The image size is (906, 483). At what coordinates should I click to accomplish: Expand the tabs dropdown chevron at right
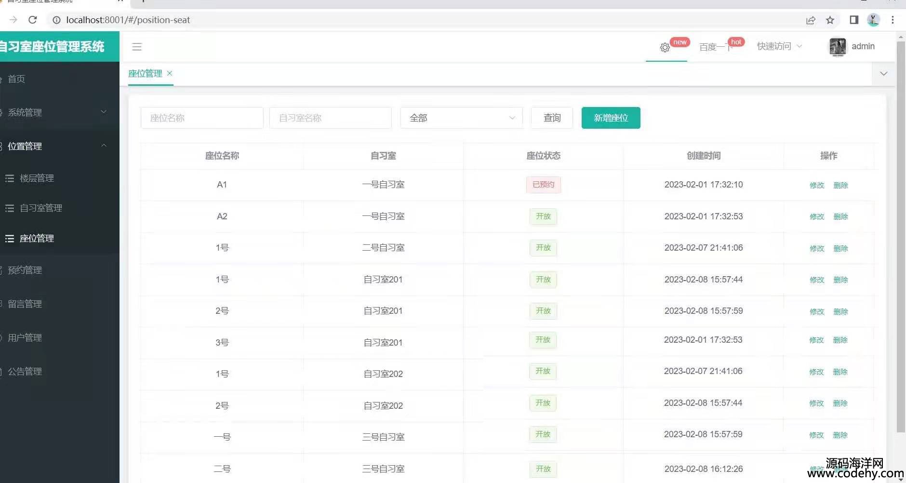[x=884, y=74]
